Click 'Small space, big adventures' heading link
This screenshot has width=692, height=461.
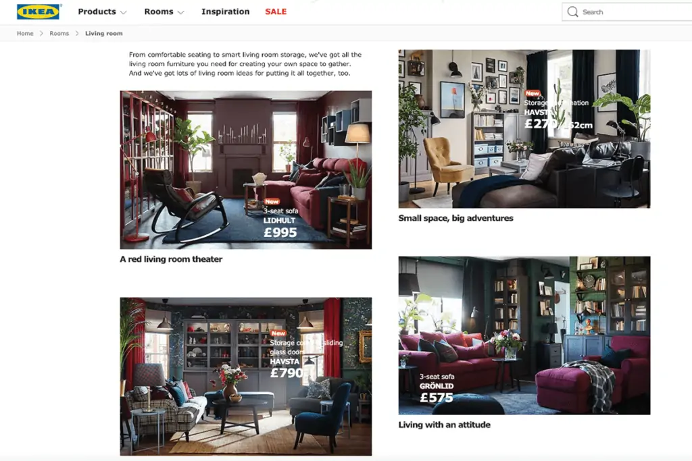click(456, 218)
